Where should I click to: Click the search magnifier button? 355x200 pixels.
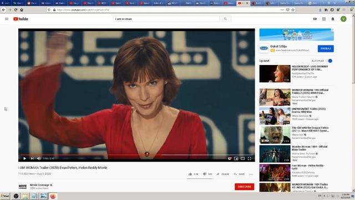click(225, 19)
